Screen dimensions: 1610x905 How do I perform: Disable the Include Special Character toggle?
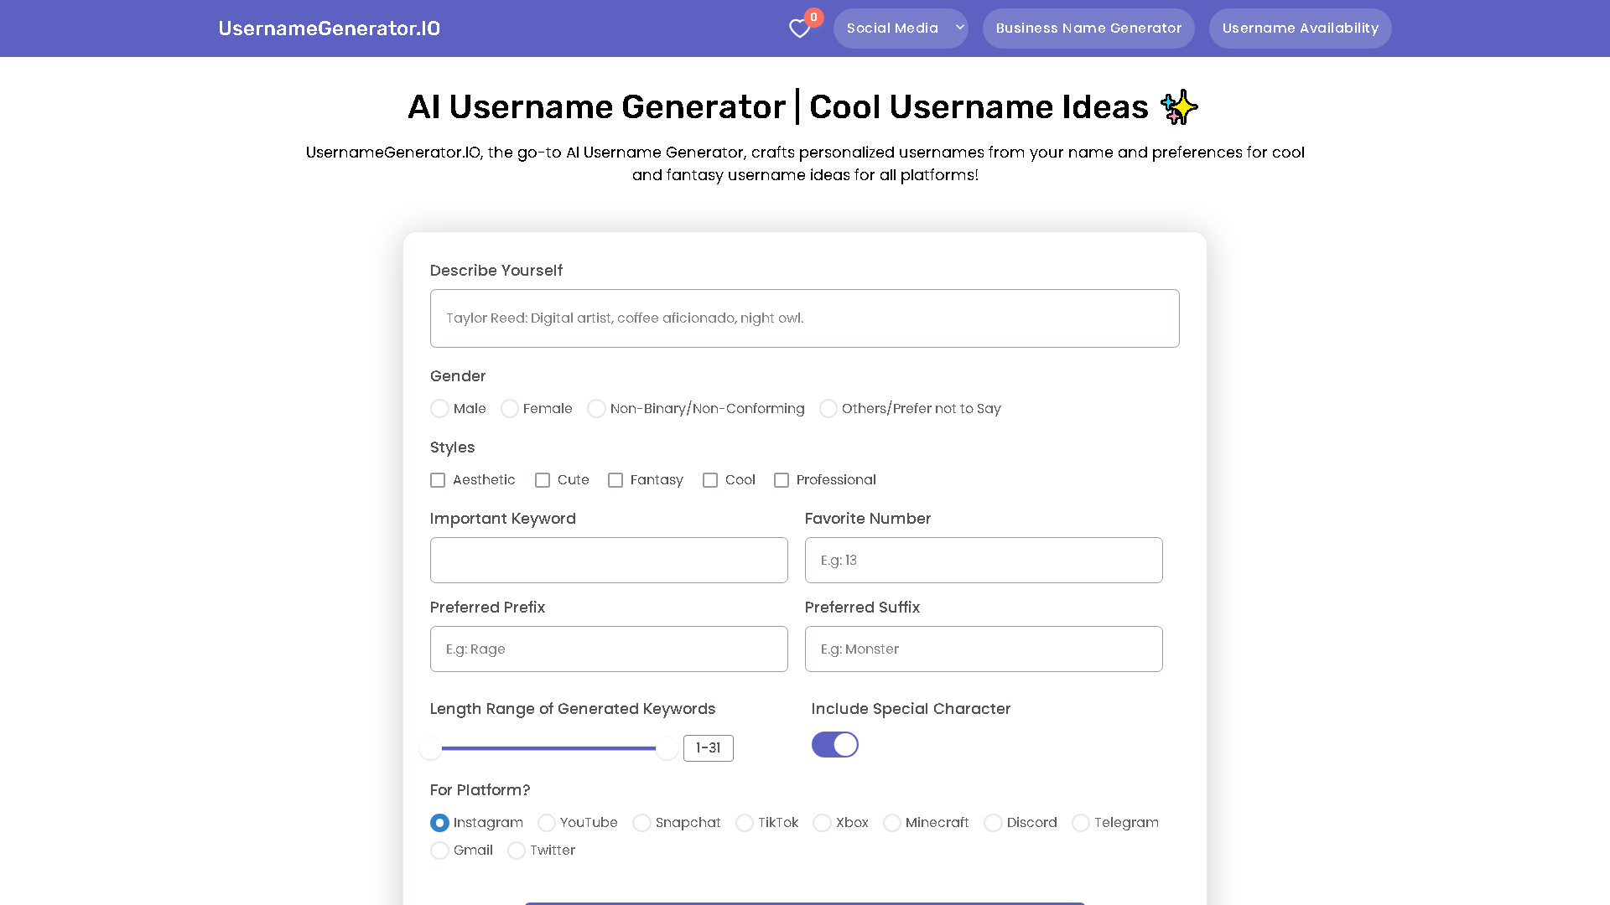pos(835,744)
